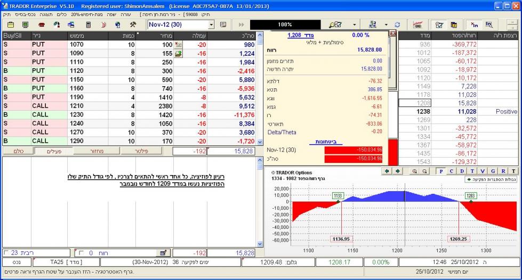
Task: Click the מחזור button
Action: [95, 152]
